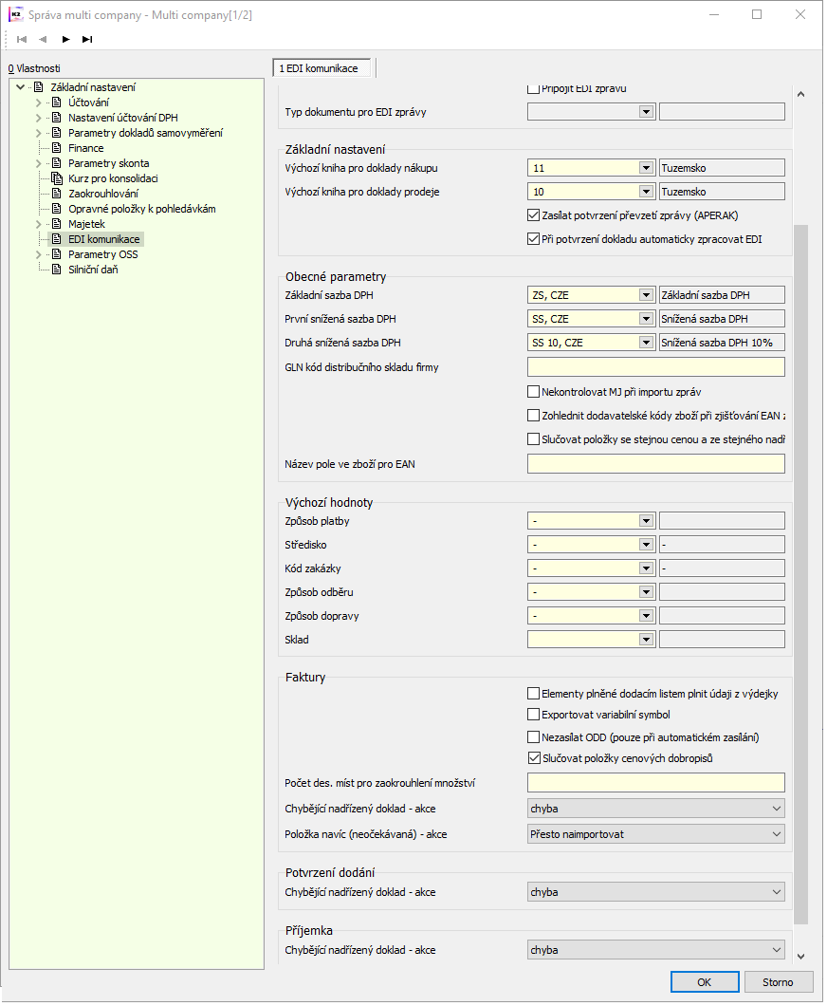The width and height of the screenshot is (827, 1006).
Task: Open Potvrzení dodání Chybějící nadřízený doklad dropdown
Action: pos(656,892)
